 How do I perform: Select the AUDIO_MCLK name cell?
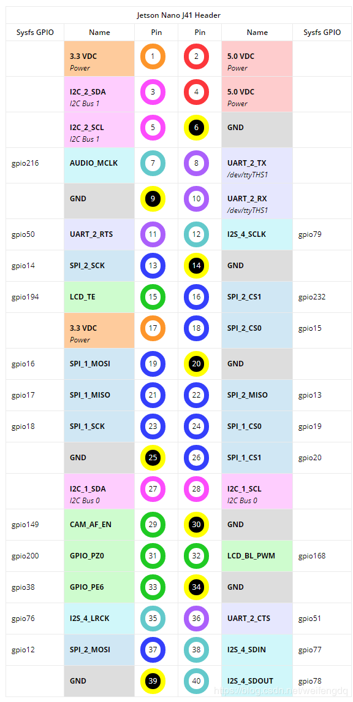point(99,165)
